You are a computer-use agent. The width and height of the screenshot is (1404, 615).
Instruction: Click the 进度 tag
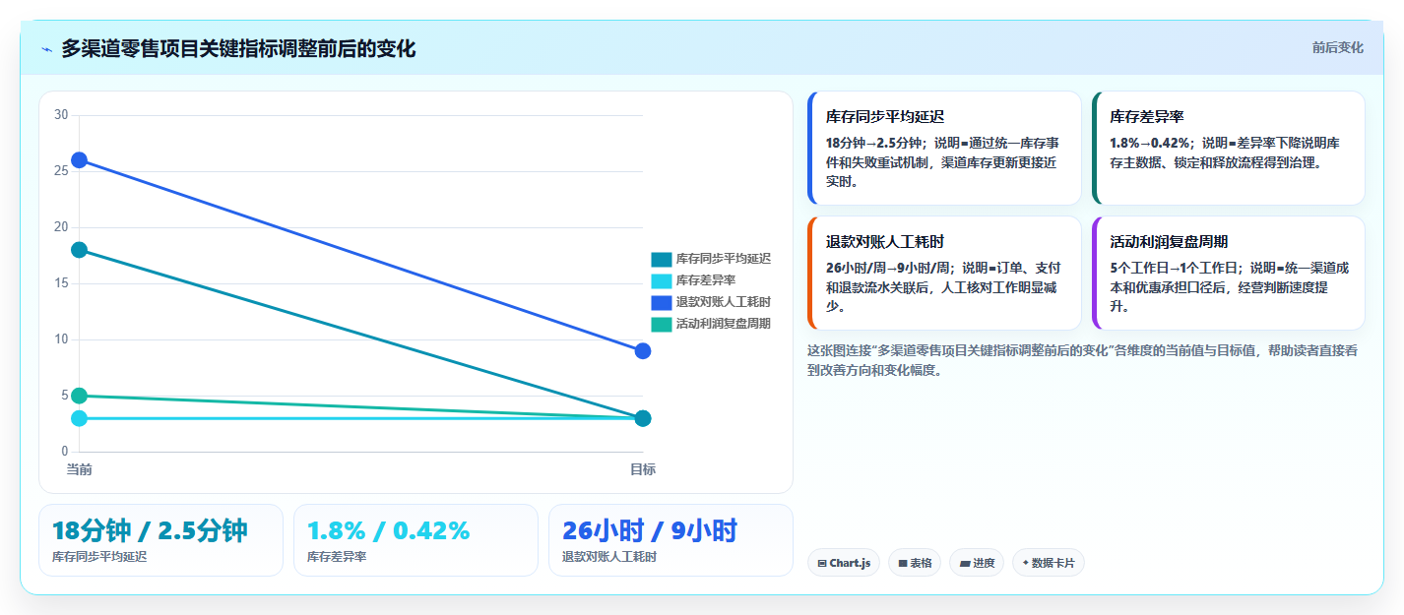(977, 563)
